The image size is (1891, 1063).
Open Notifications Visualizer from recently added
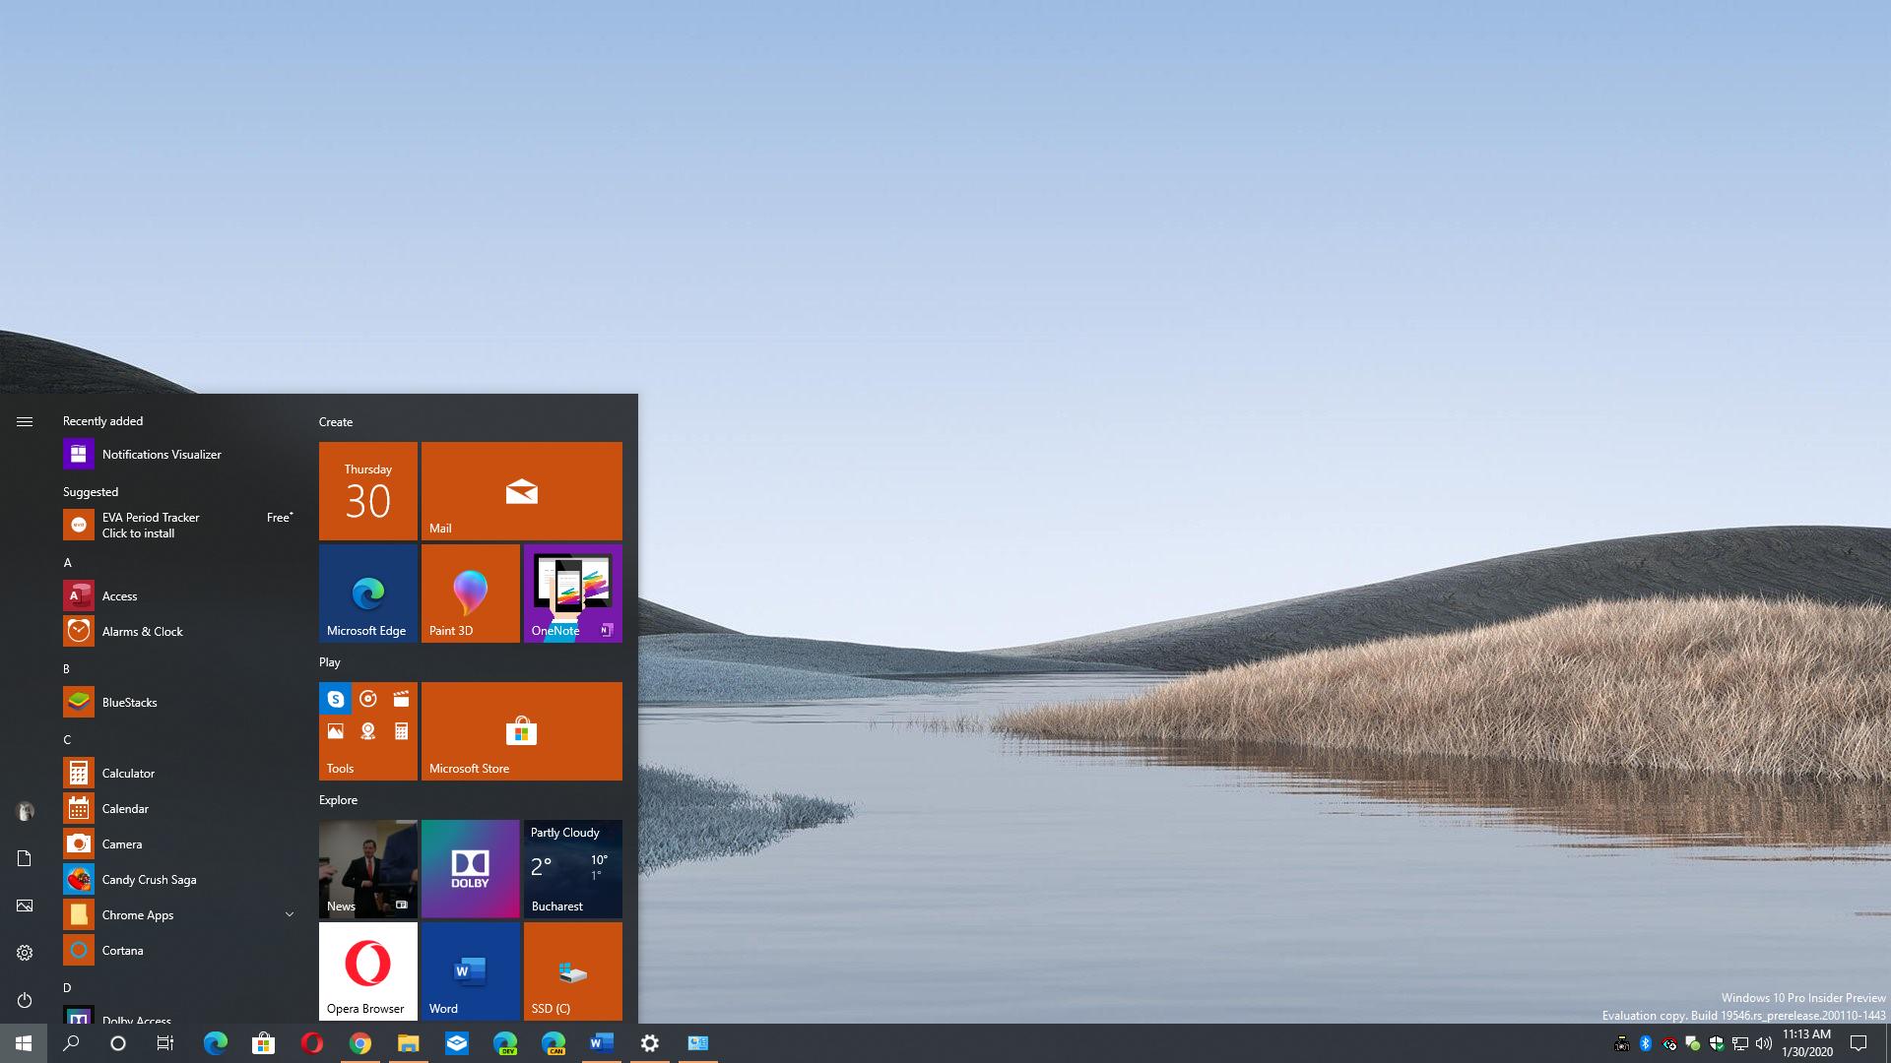click(x=179, y=454)
